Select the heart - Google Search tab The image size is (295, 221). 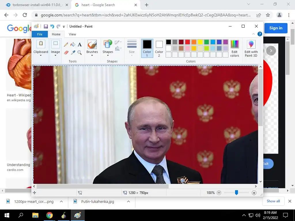pyautogui.click(x=105, y=5)
